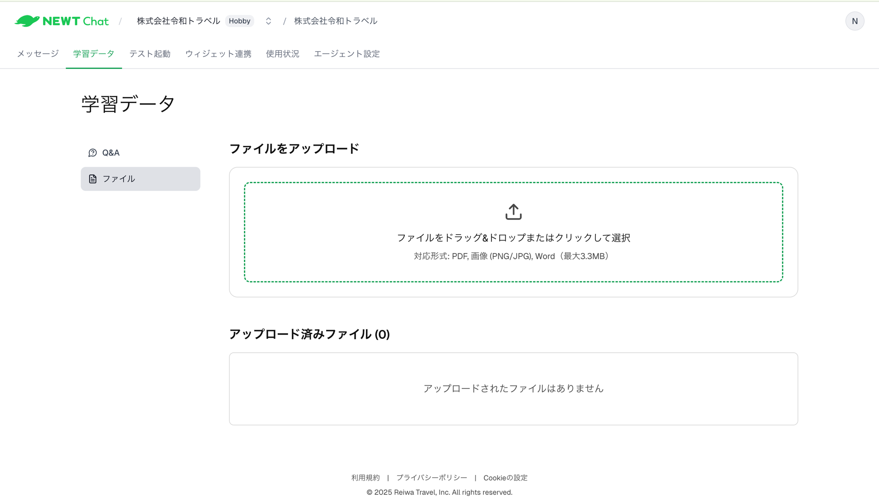Click the document icon next to ファイル
879x499 pixels.
[x=92, y=179]
